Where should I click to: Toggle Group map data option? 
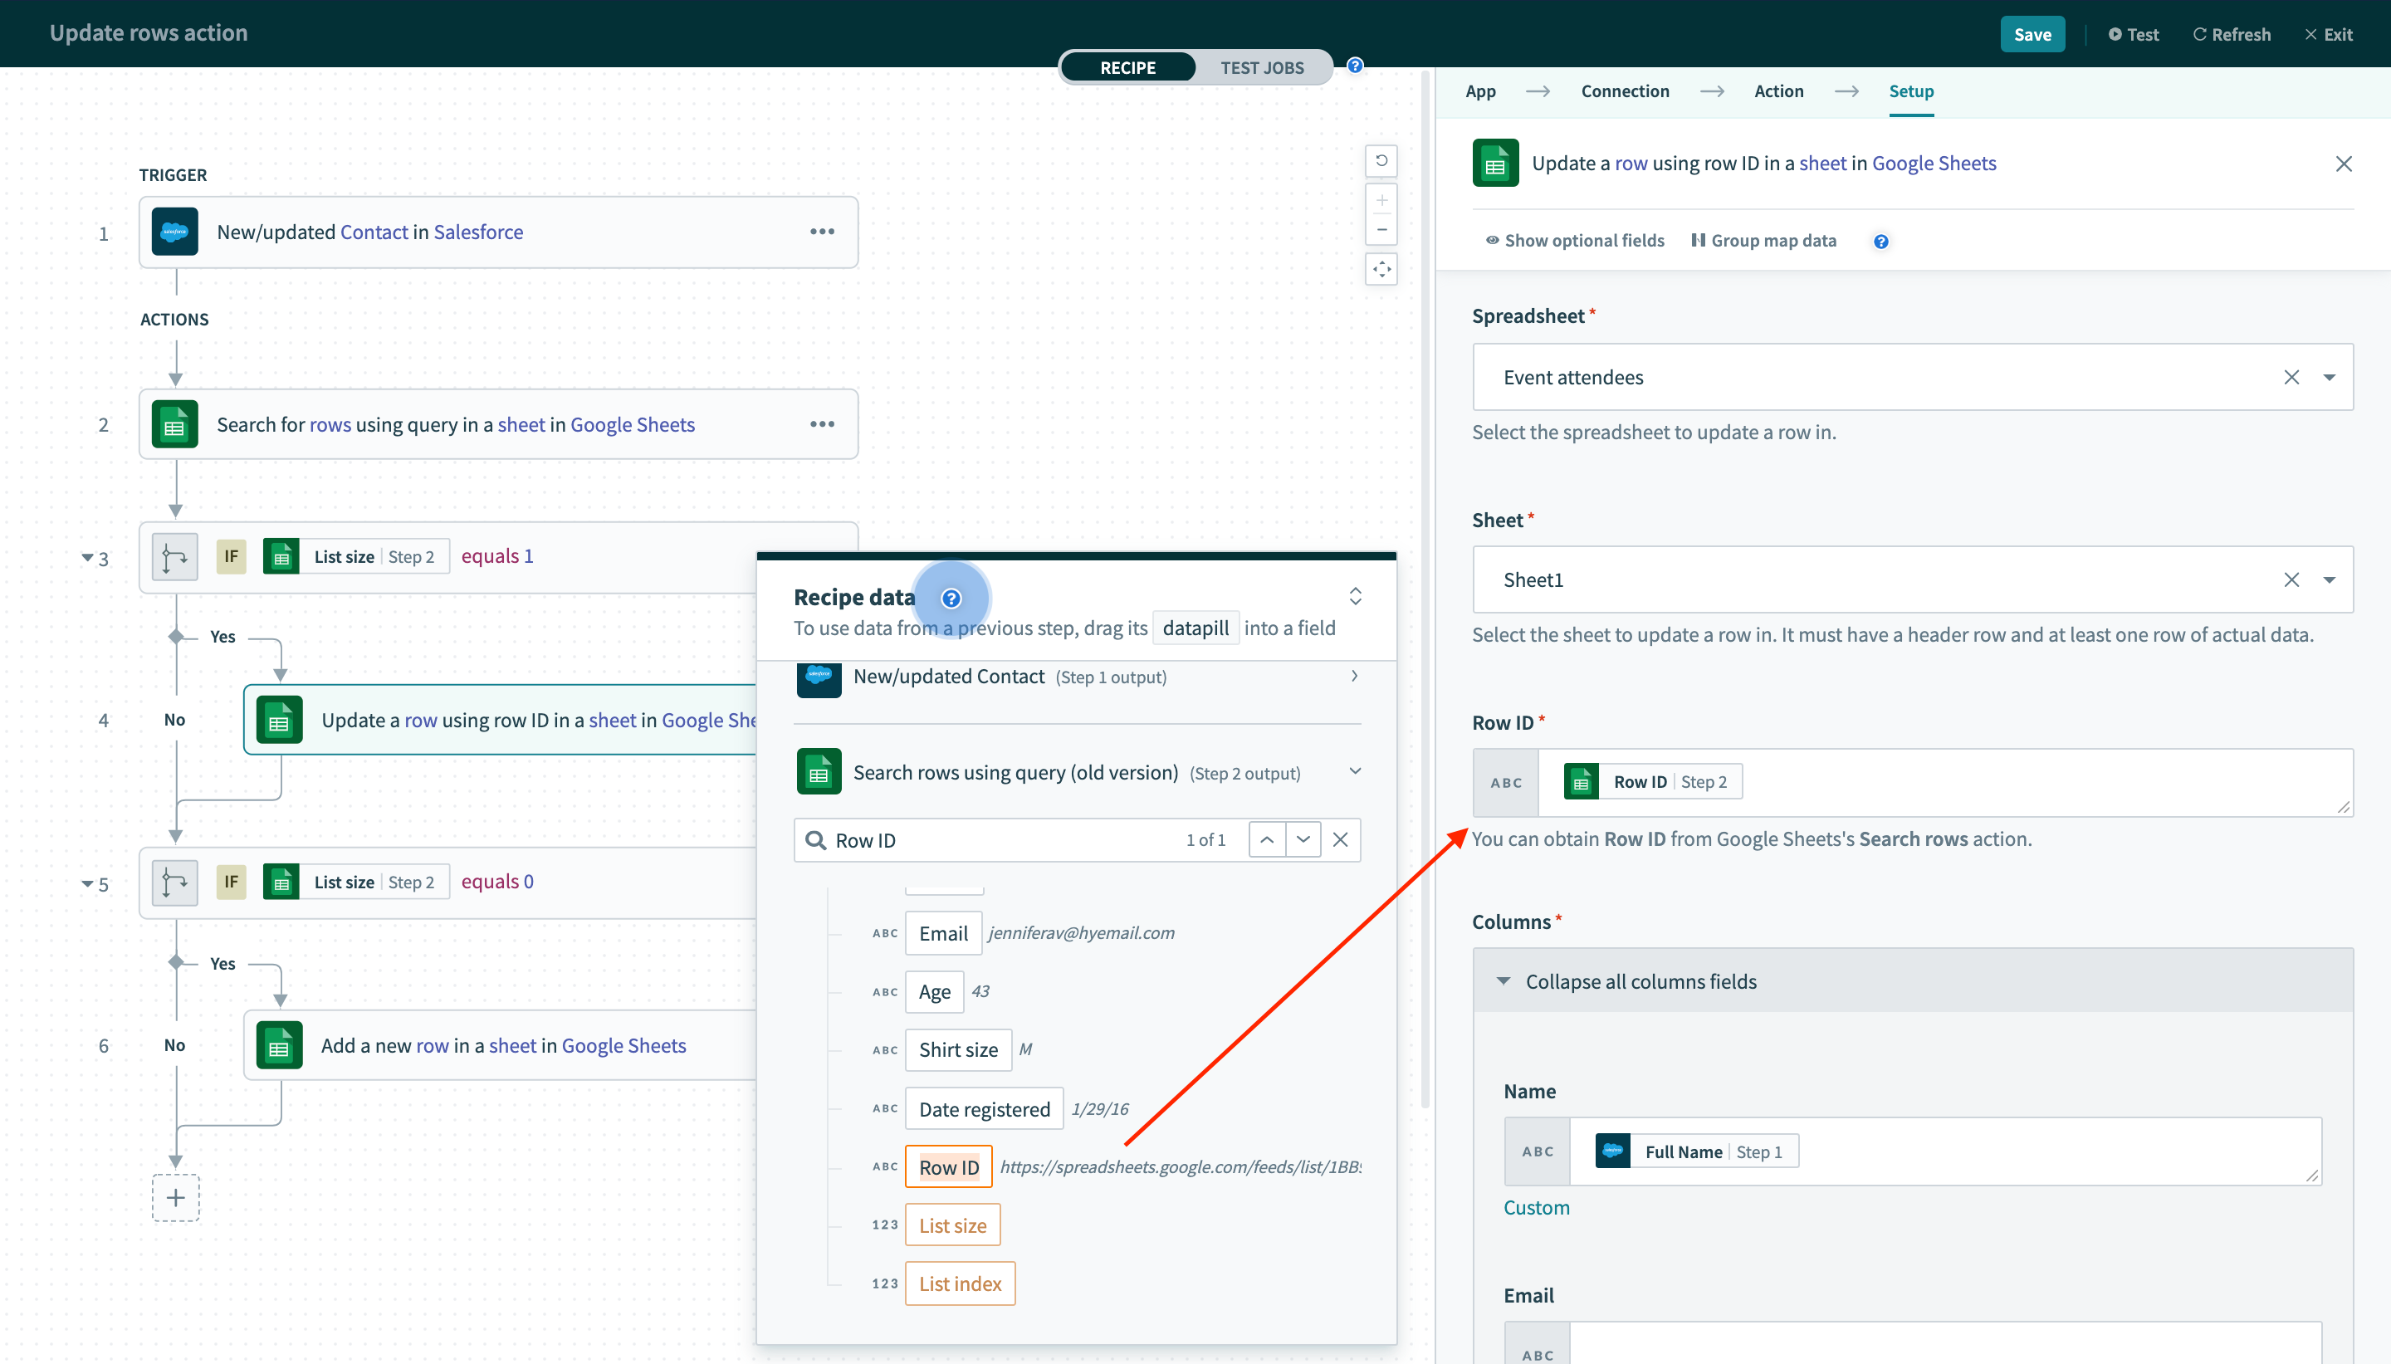1763,241
